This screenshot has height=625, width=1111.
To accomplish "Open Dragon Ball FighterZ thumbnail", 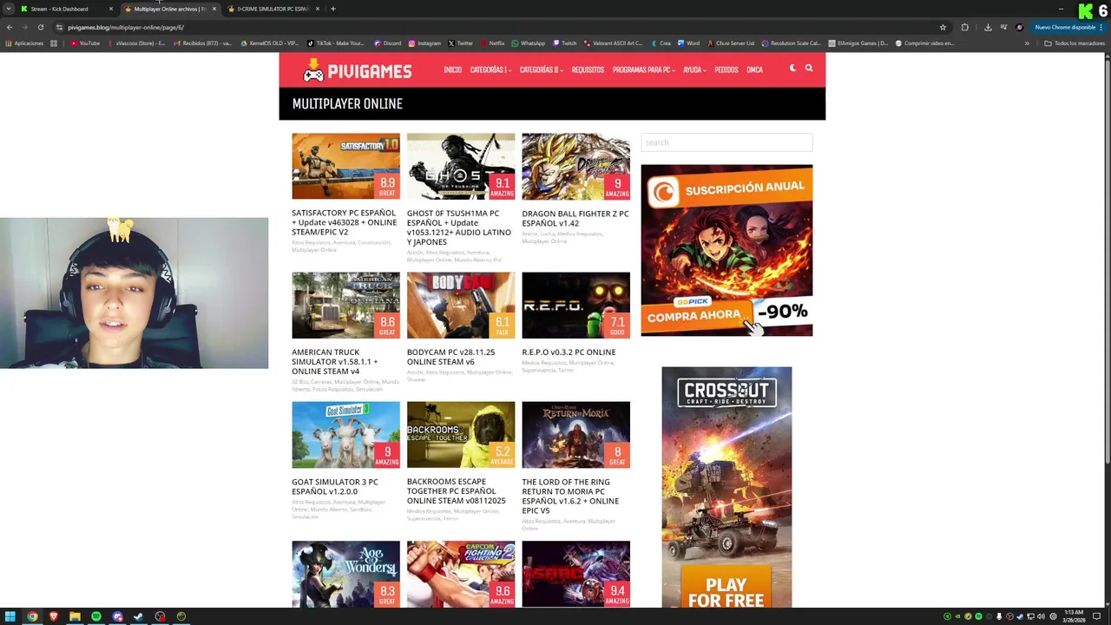I will [575, 166].
